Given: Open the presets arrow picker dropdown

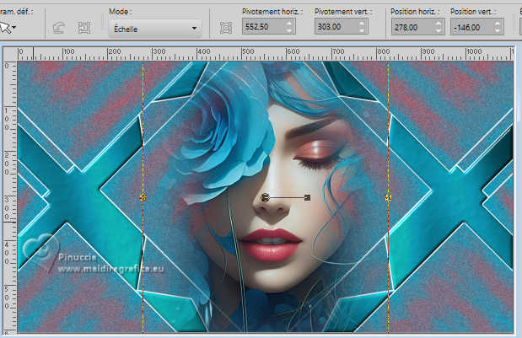Looking at the screenshot, I should pyautogui.click(x=8, y=27).
